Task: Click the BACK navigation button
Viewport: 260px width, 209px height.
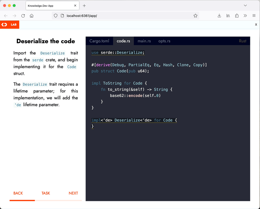Action: coord(18,193)
